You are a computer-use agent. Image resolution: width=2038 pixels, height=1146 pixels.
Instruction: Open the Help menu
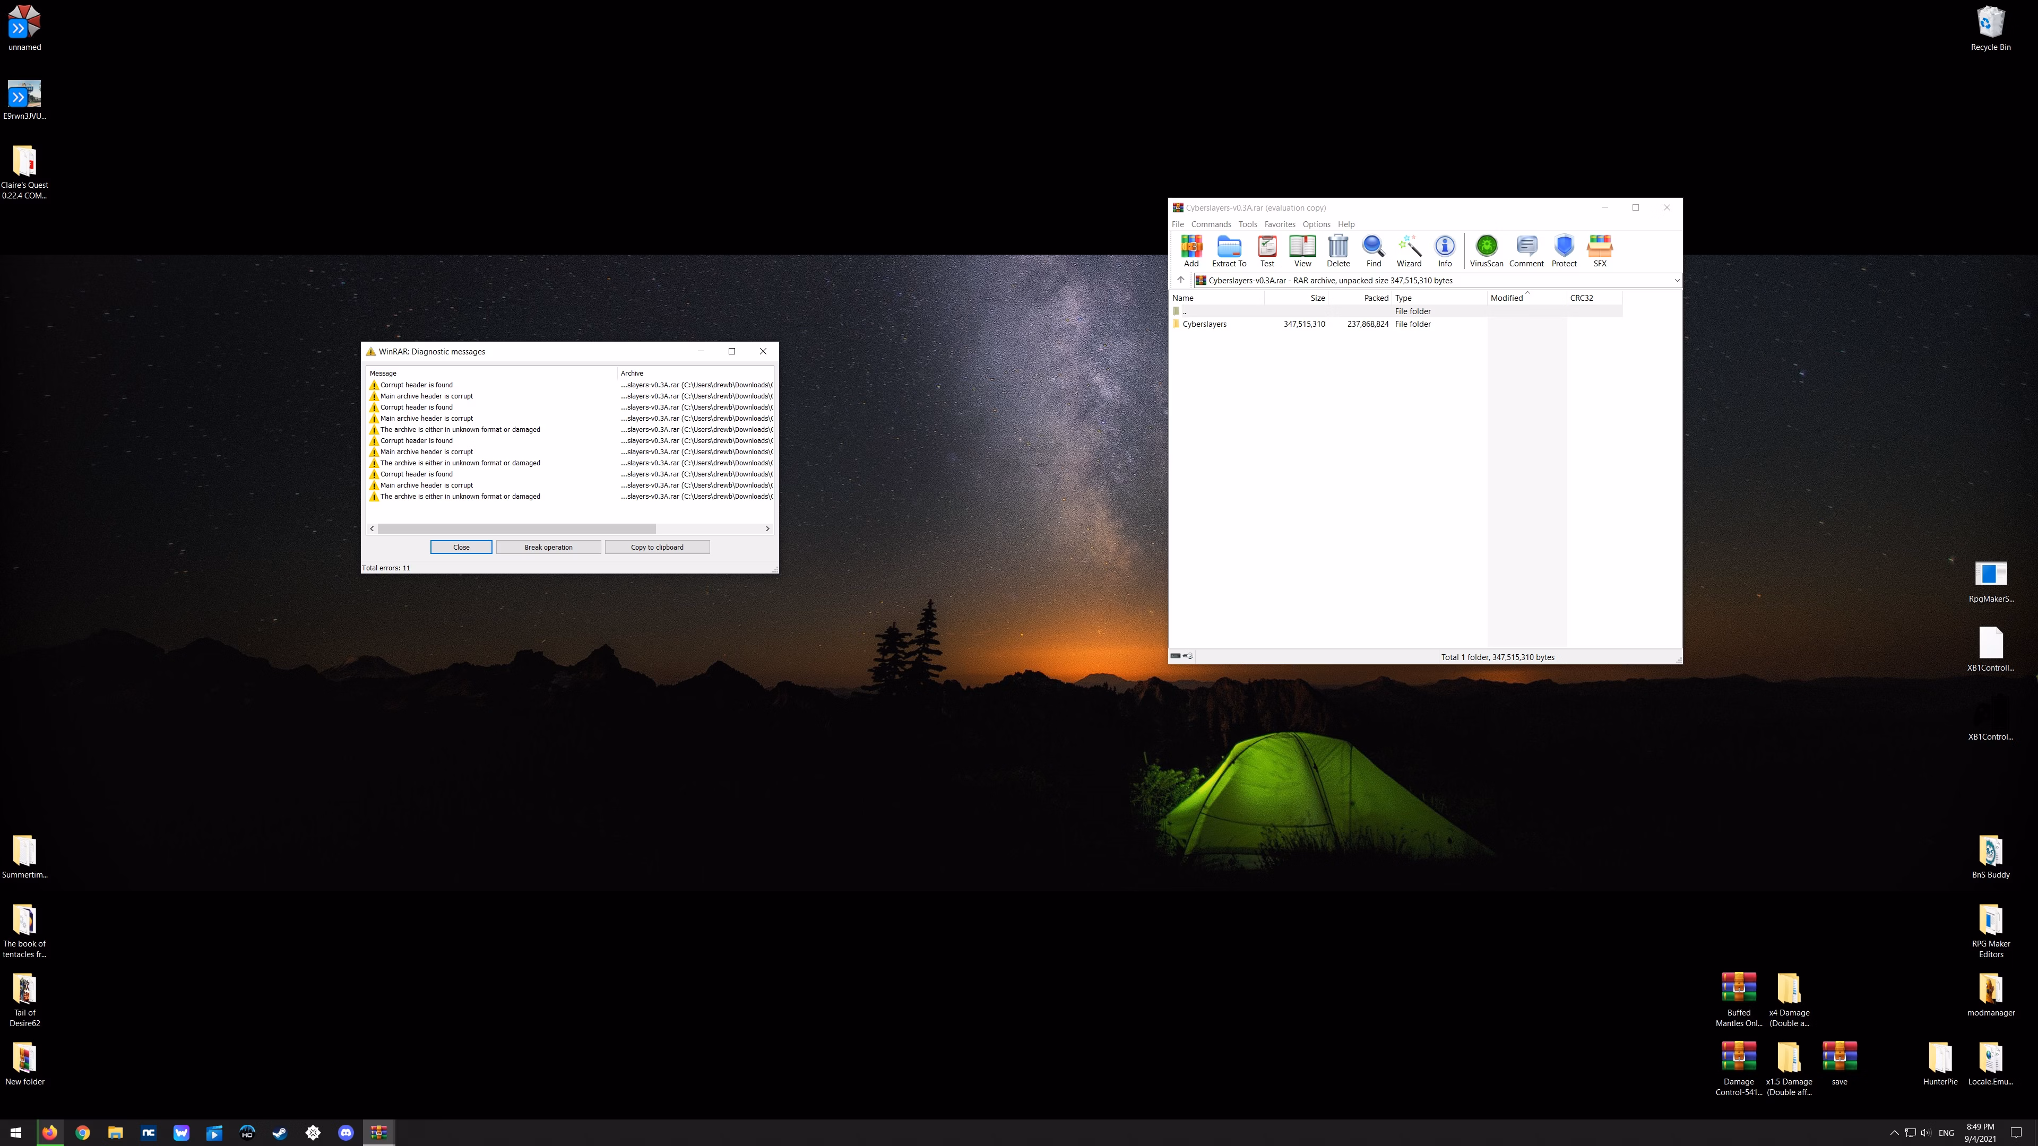(x=1346, y=224)
